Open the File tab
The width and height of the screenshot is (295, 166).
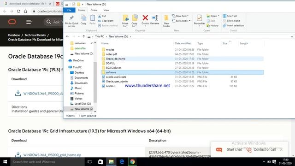(x=69, y=10)
